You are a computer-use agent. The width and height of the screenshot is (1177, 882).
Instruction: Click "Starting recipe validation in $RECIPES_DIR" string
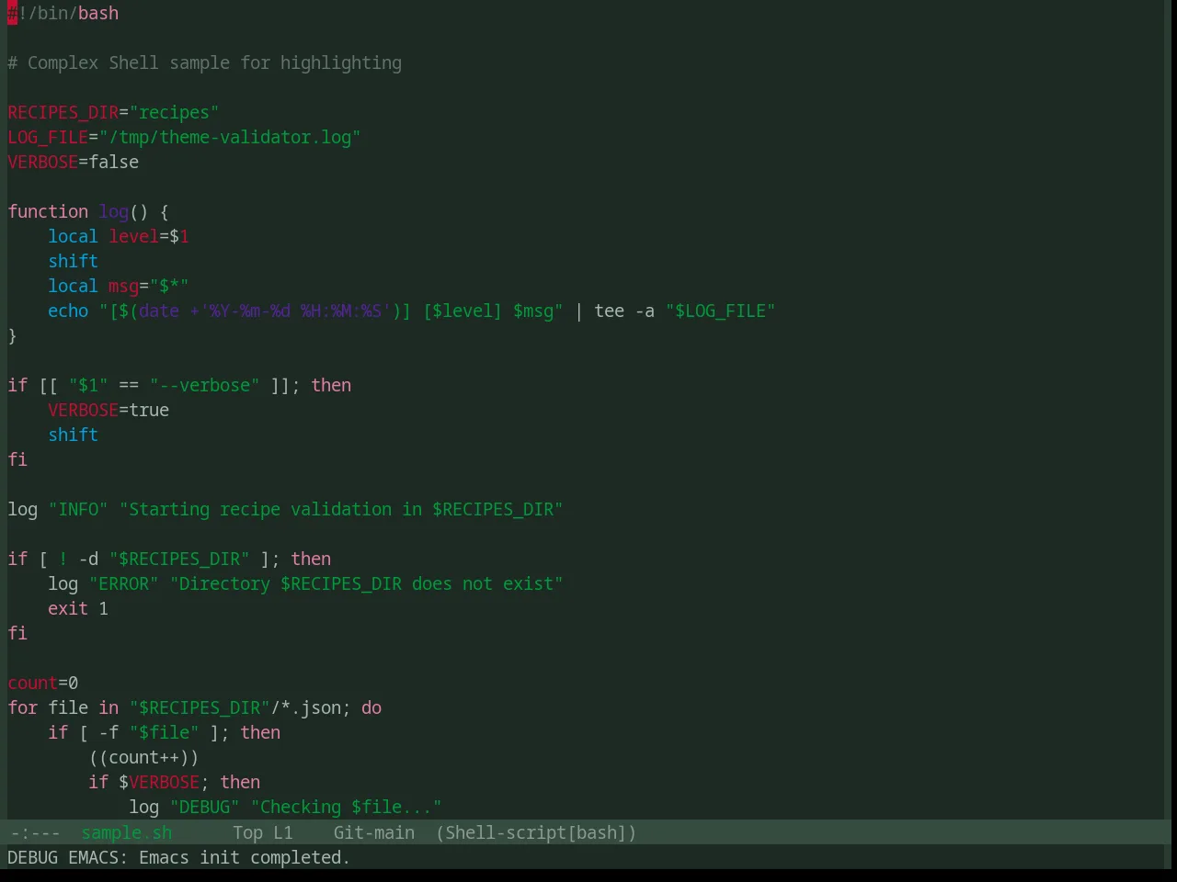(341, 510)
